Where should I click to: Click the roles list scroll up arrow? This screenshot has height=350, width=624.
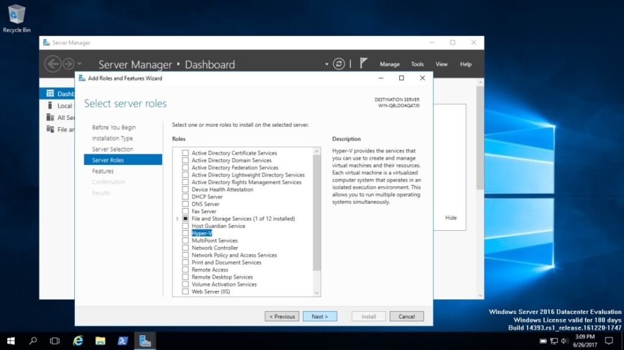317,151
